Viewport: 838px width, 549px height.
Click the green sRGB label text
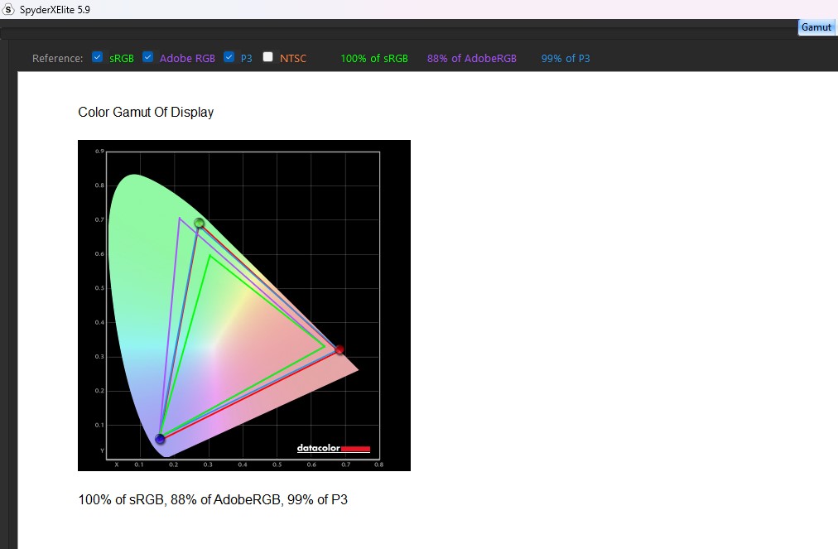(122, 59)
